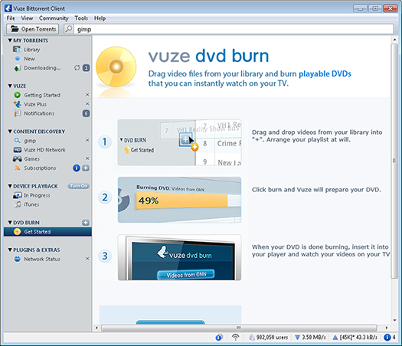This screenshot has height=346, width=402.
Task: Click the Open Torrents button
Action: (x=33, y=29)
